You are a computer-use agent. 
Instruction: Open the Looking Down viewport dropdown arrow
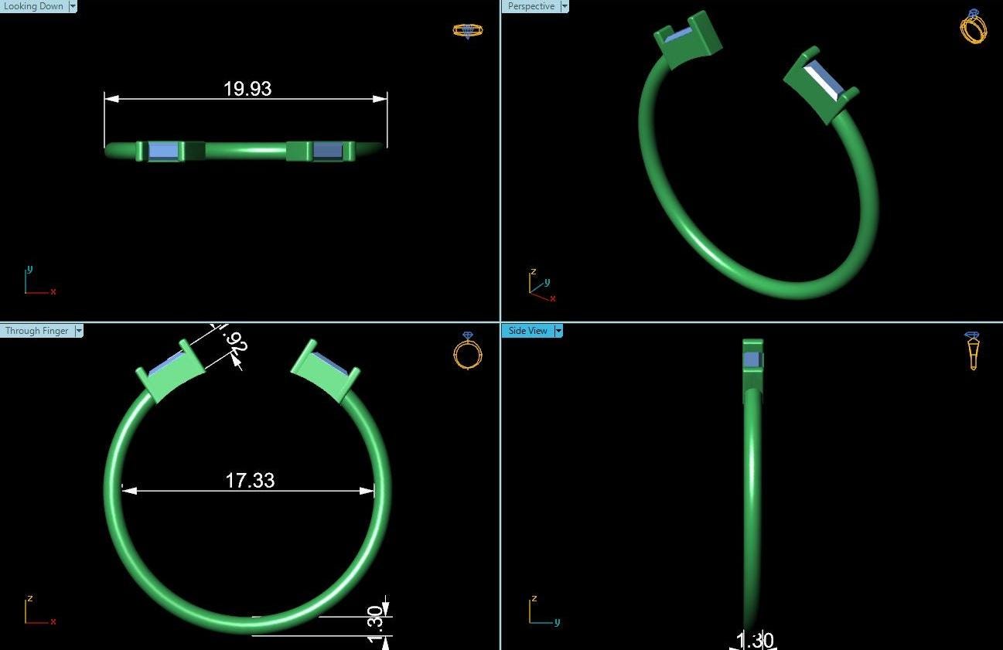click(x=73, y=6)
